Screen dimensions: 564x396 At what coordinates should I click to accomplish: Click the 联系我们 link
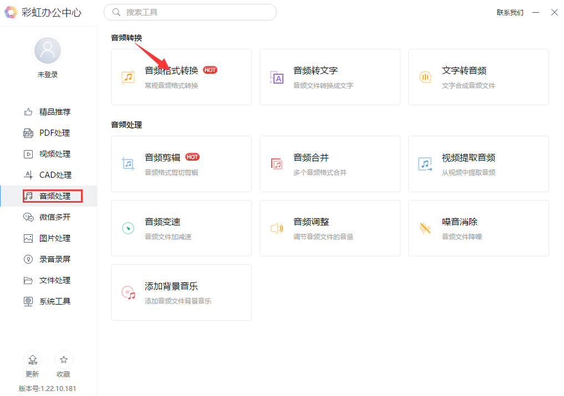510,13
